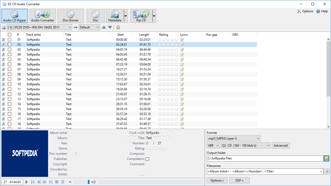Open drive settings gear icon
This screenshot has height=186, width=331.
(x=118, y=27)
